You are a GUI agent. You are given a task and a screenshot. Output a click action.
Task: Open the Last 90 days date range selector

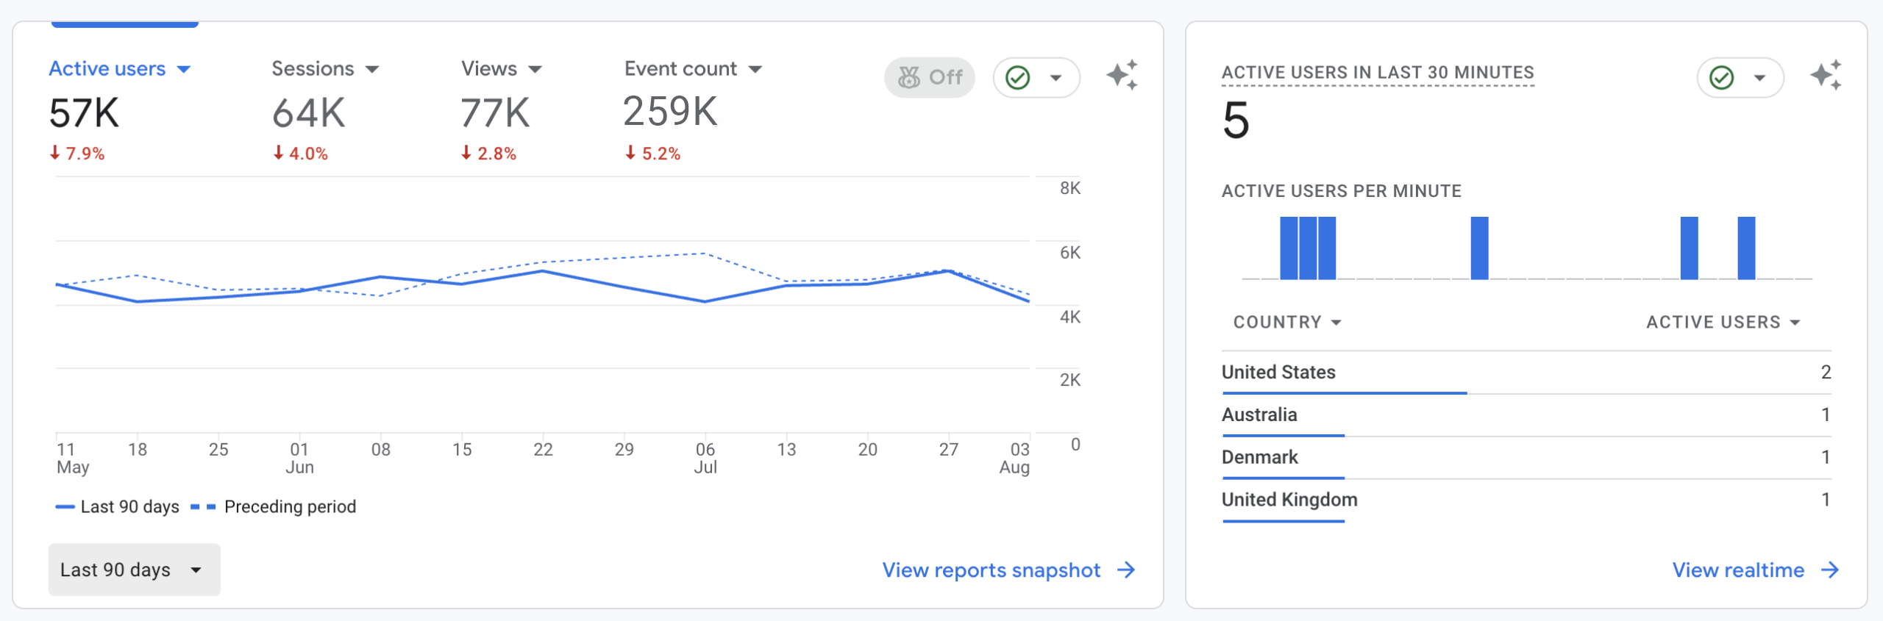click(134, 570)
